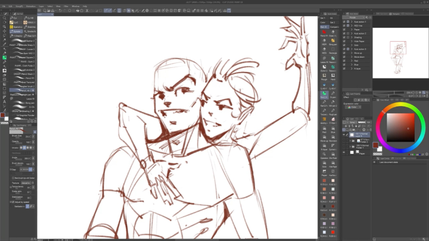Select the Sketches sub tool group
This screenshot has width=429, height=241.
point(30,27)
